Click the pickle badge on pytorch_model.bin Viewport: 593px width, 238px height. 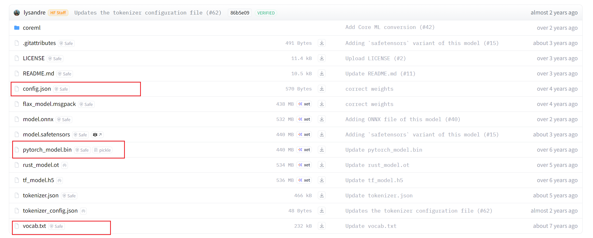102,150
